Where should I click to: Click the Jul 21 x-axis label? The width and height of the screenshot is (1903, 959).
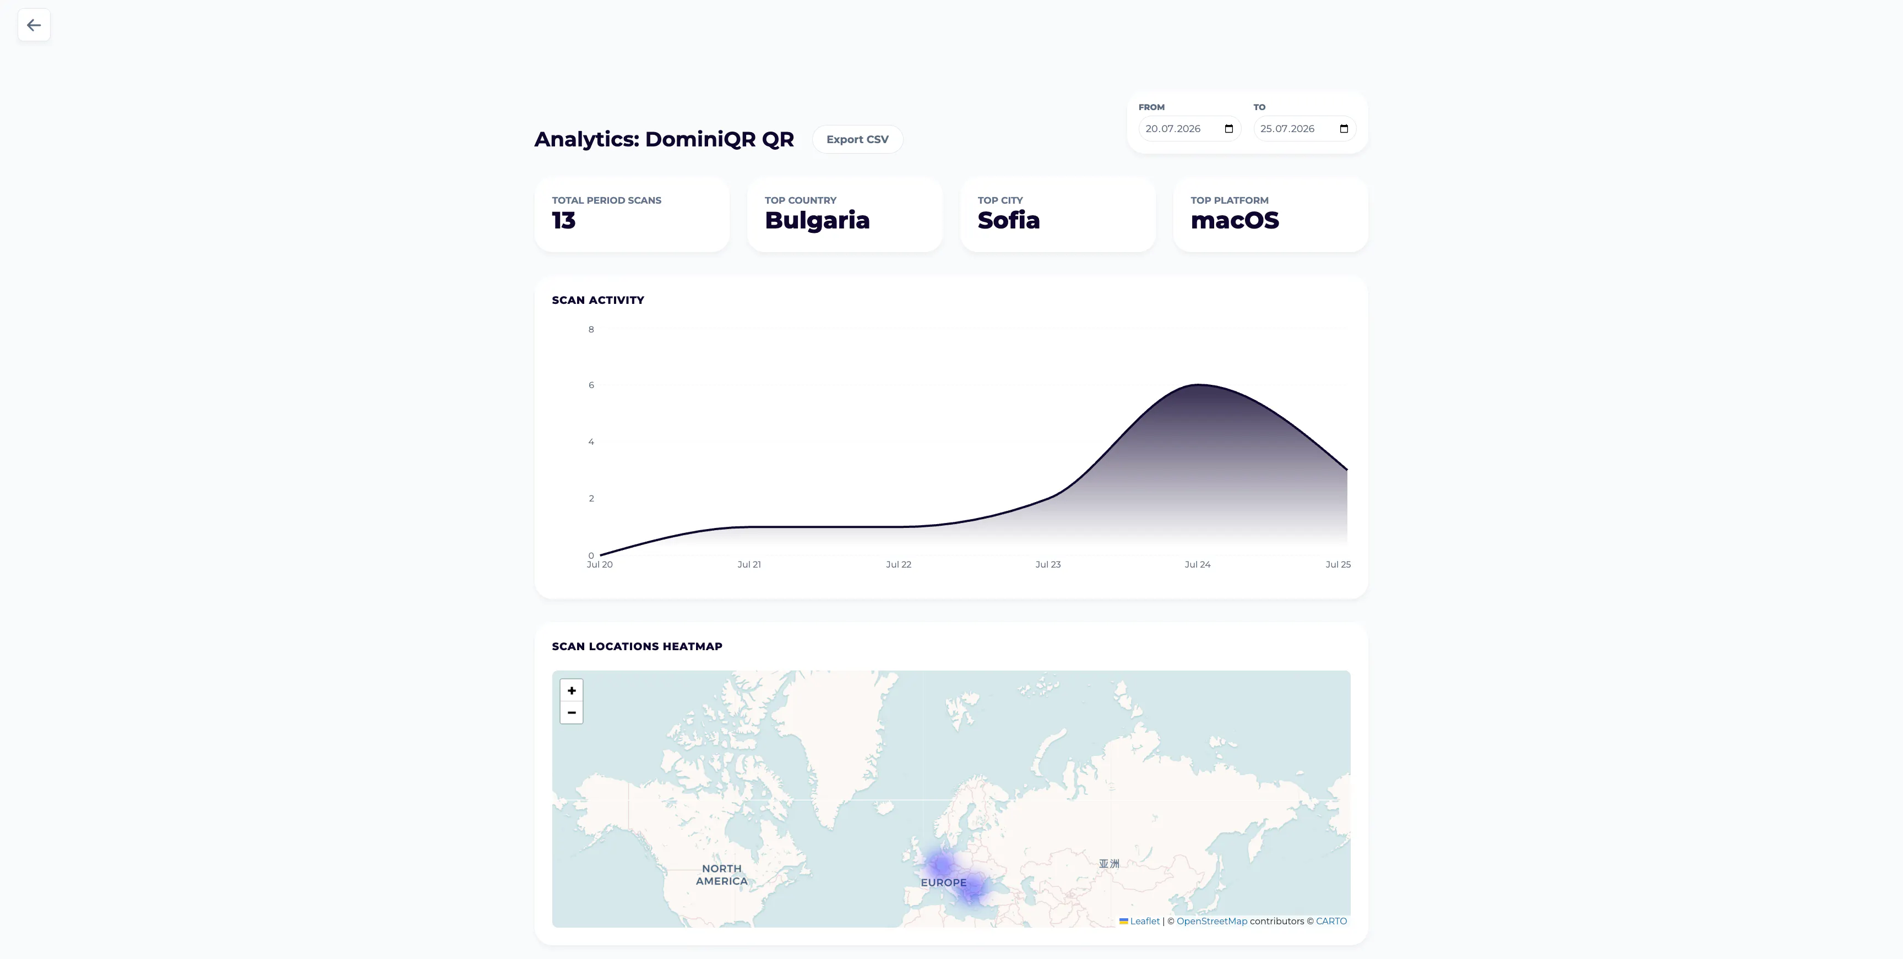pyautogui.click(x=749, y=564)
